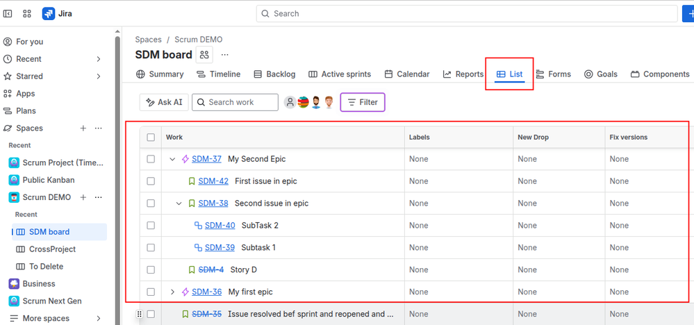This screenshot has width=694, height=325.
Task: Click the unassigned avatar filter icon
Action: [290, 102]
